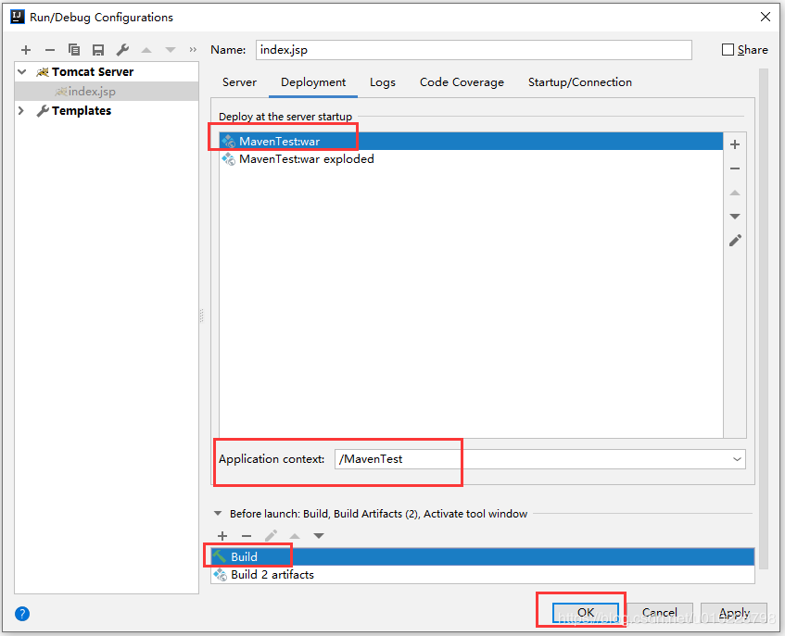The height and width of the screenshot is (636, 785).
Task: Select the Build launch task row
Action: 483,556
